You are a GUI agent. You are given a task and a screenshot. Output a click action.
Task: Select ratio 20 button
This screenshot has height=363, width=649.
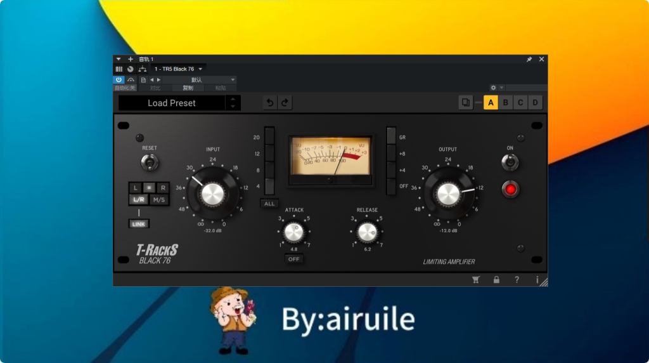tap(269, 136)
